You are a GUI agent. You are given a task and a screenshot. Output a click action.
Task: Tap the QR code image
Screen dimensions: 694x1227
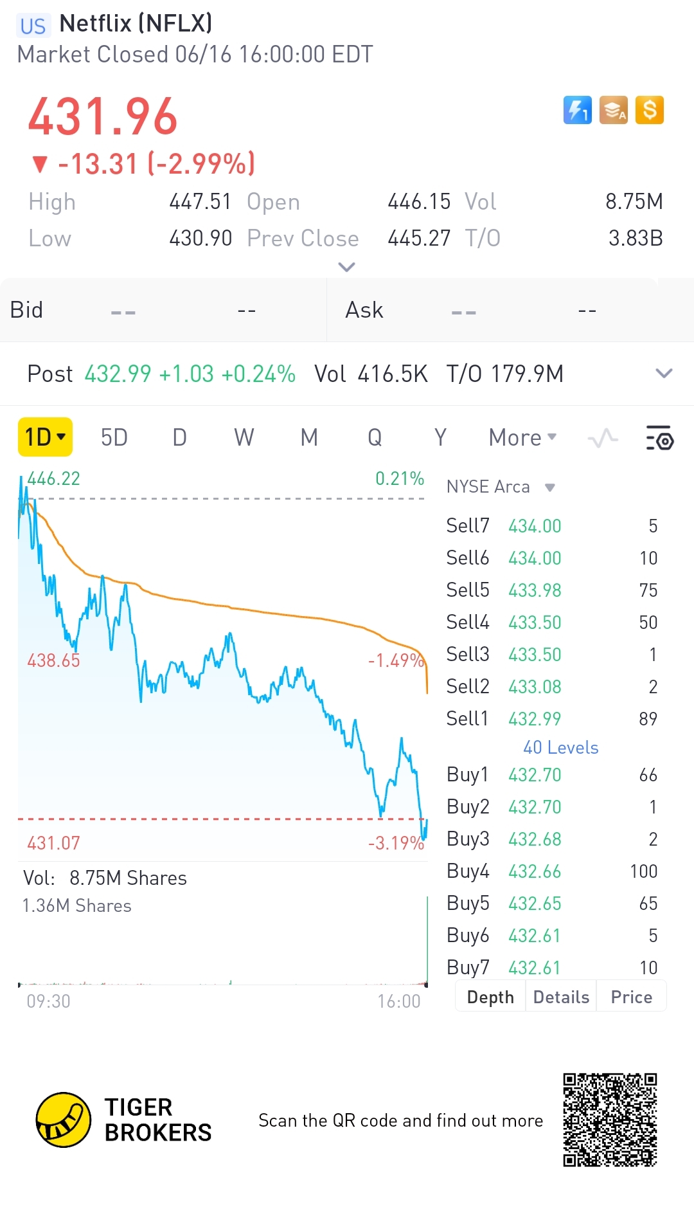tap(610, 1120)
